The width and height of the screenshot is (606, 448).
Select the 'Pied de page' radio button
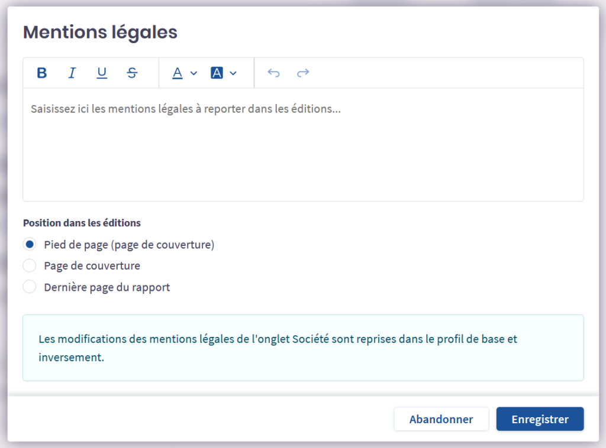tap(30, 245)
